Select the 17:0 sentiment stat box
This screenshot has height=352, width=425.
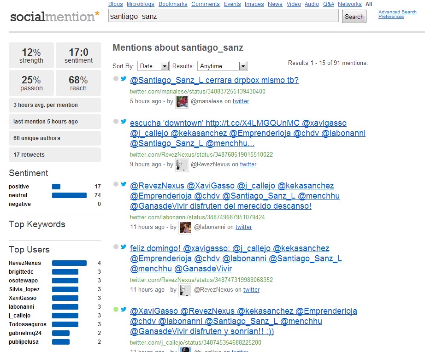78,55
